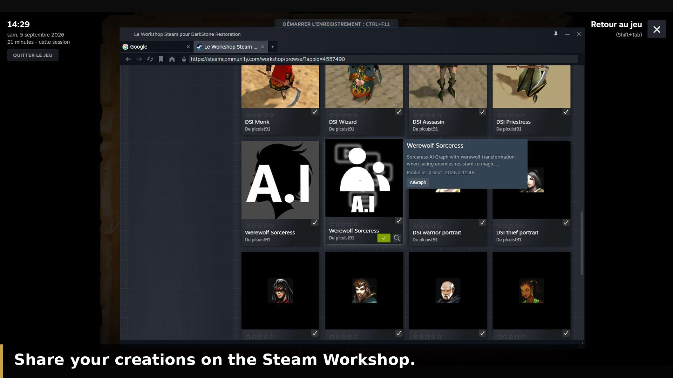The width and height of the screenshot is (673, 378).
Task: Close the Le Workshop Steam tab
Action: tap(263, 47)
